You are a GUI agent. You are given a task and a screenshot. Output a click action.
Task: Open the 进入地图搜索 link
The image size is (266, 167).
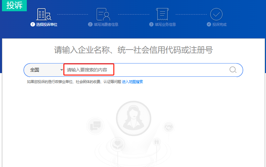tap(132, 82)
